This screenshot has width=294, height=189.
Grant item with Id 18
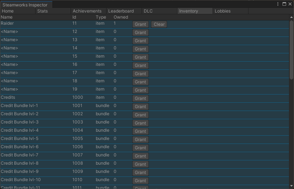click(141, 82)
